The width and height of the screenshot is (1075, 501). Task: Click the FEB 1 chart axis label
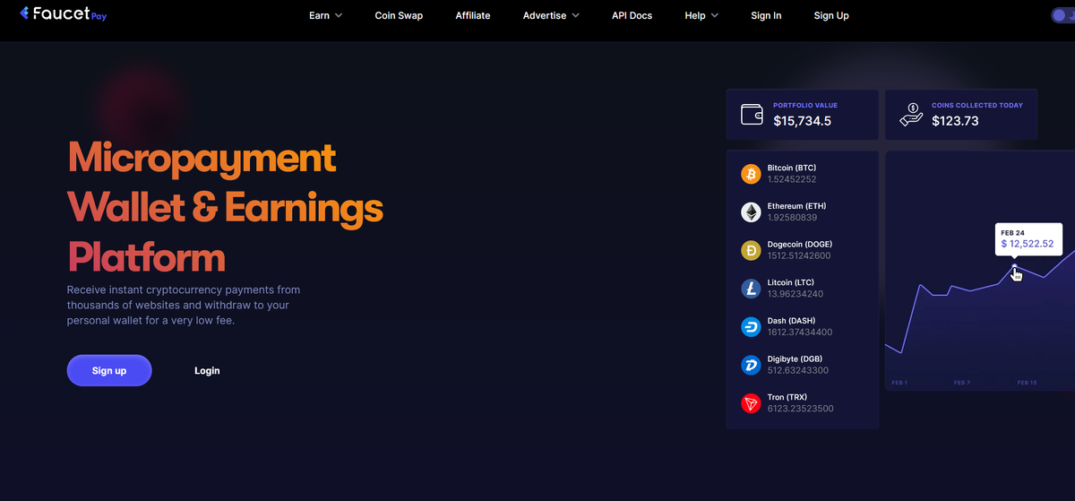point(899,383)
